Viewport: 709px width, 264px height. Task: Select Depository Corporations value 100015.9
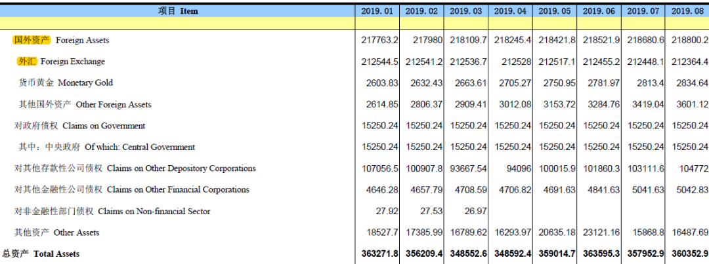(x=557, y=168)
